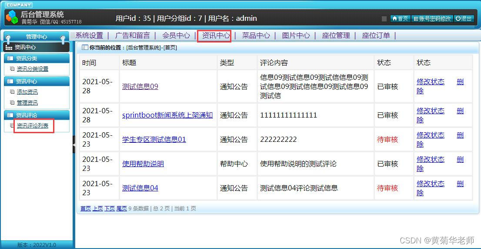Viewport: 481px width, 249px height.
Task: Open 菜品中心 menu
Action: (256, 36)
